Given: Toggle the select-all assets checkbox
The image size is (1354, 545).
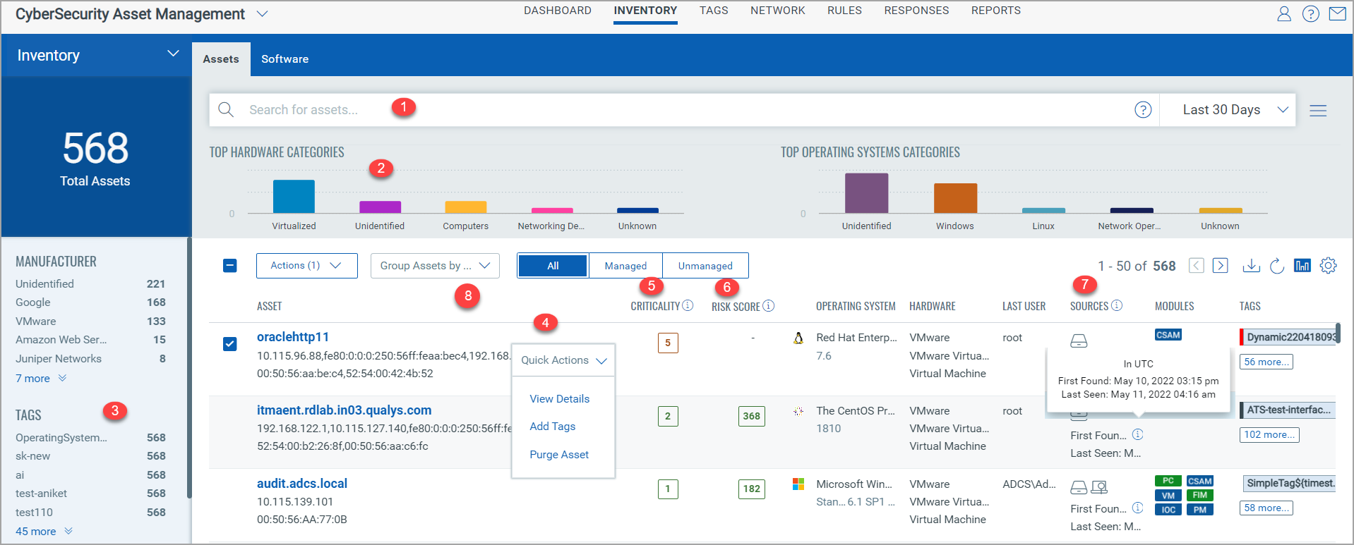Looking at the screenshot, I should [x=230, y=266].
